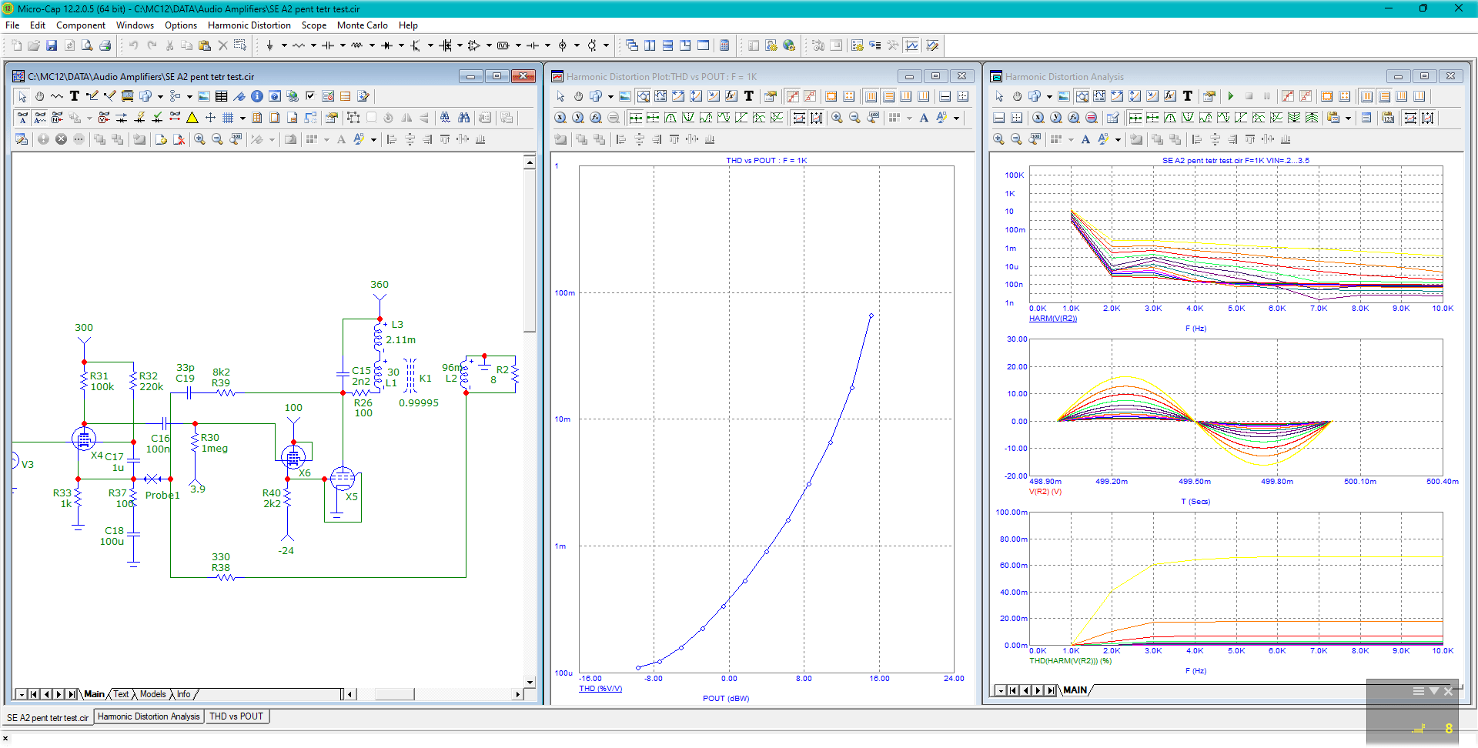Toggle Tokens in THD vs POUT plot
Screen dimensions: 1478x748
click(x=810, y=96)
